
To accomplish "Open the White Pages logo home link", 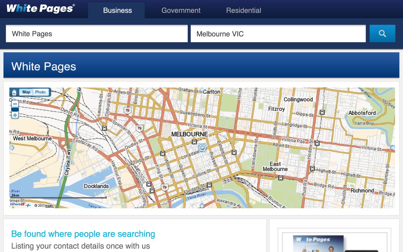I will click(x=41, y=8).
